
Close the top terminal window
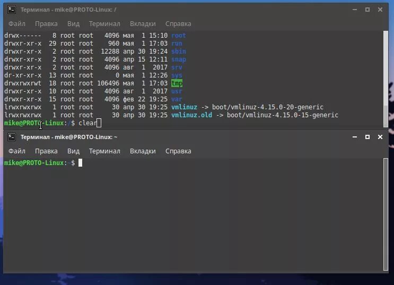tap(380, 10)
